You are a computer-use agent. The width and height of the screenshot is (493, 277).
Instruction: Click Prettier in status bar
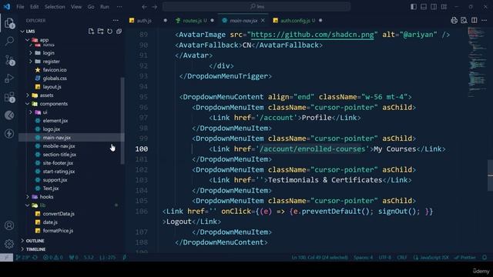(465, 257)
